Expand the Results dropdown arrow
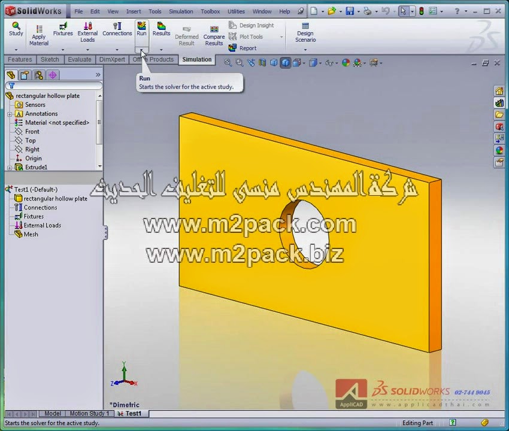 coord(161,50)
